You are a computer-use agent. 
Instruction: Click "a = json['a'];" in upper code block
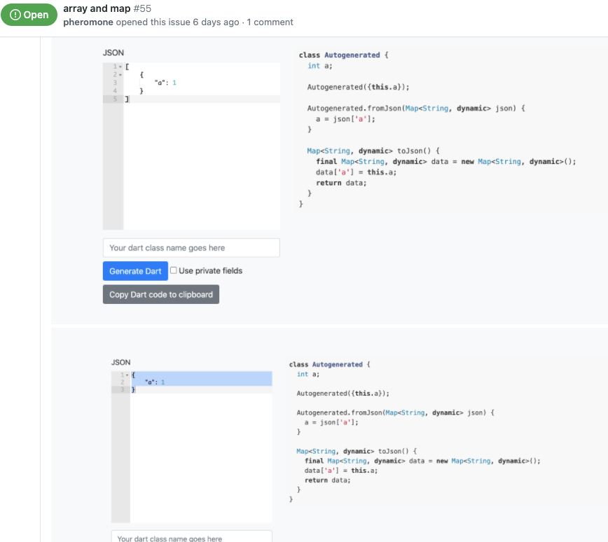pos(345,119)
